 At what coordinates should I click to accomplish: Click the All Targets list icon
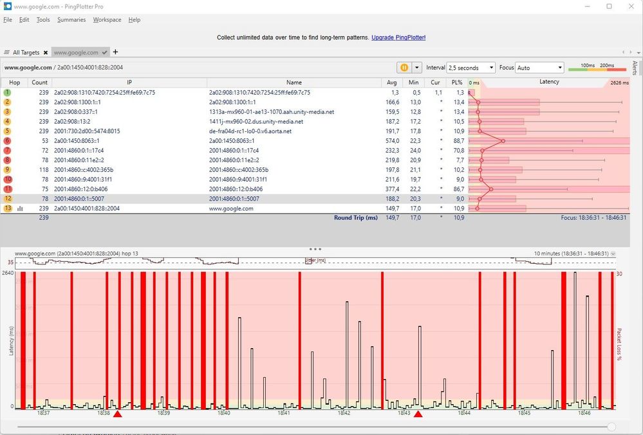click(x=6, y=53)
